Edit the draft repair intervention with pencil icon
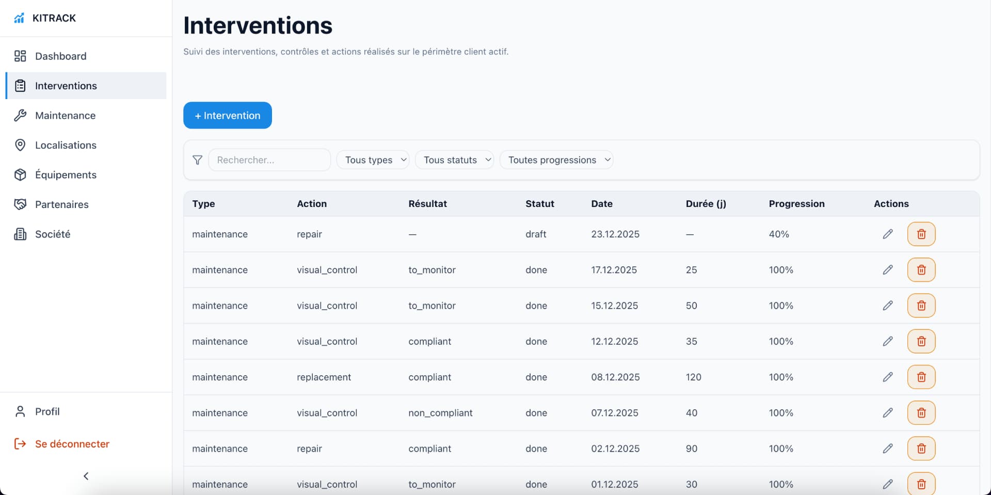Image resolution: width=991 pixels, height=495 pixels. coord(887,234)
